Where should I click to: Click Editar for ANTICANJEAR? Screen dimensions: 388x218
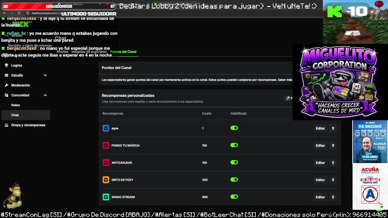pos(320,163)
